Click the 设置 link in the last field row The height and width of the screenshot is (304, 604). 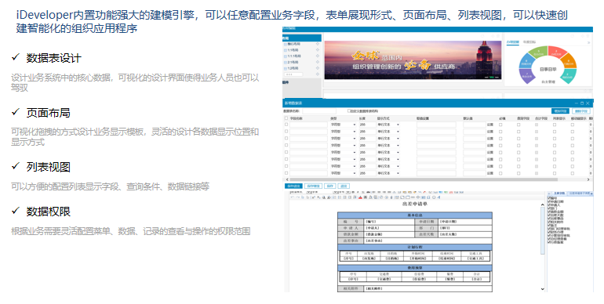(x=490, y=173)
